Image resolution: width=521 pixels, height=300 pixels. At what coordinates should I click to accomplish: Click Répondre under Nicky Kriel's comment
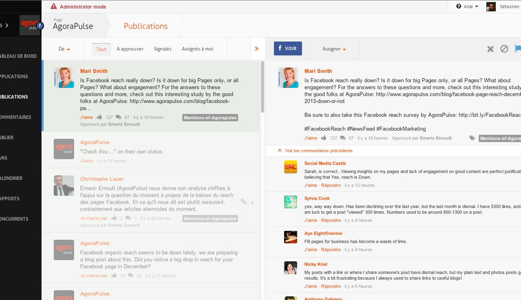331,286
